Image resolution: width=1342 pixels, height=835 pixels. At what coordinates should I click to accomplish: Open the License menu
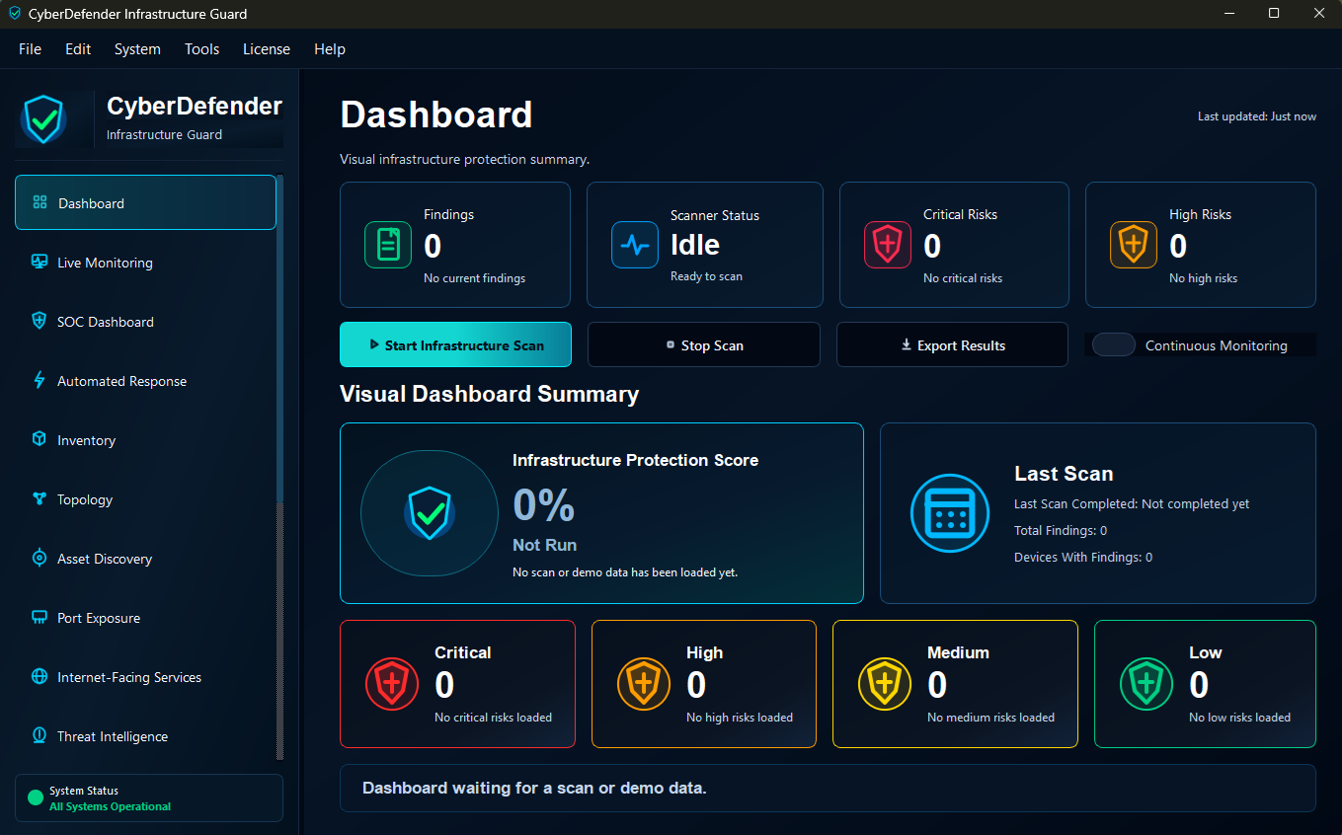click(x=267, y=49)
